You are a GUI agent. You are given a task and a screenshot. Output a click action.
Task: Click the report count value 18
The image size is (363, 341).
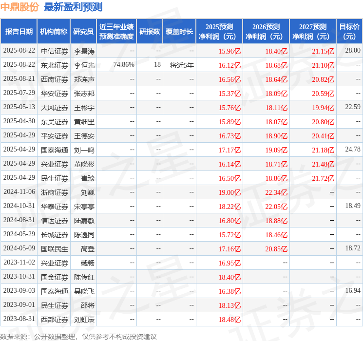click(157, 65)
